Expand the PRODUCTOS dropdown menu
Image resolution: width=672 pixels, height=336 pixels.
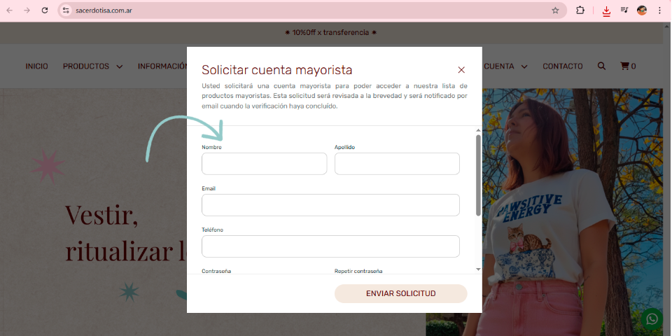[92, 66]
